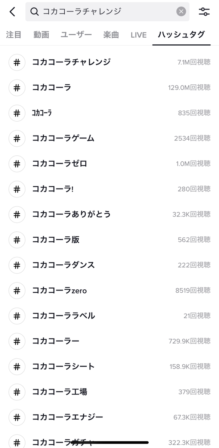Tap hash icon beside コカコーラ工場
The image size is (219, 448).
point(17,392)
